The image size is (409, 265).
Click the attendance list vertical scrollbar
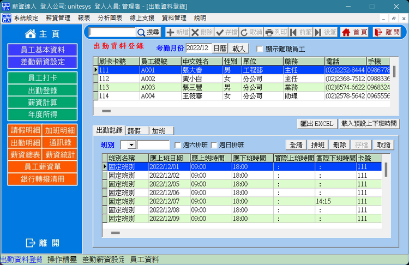tap(386, 170)
